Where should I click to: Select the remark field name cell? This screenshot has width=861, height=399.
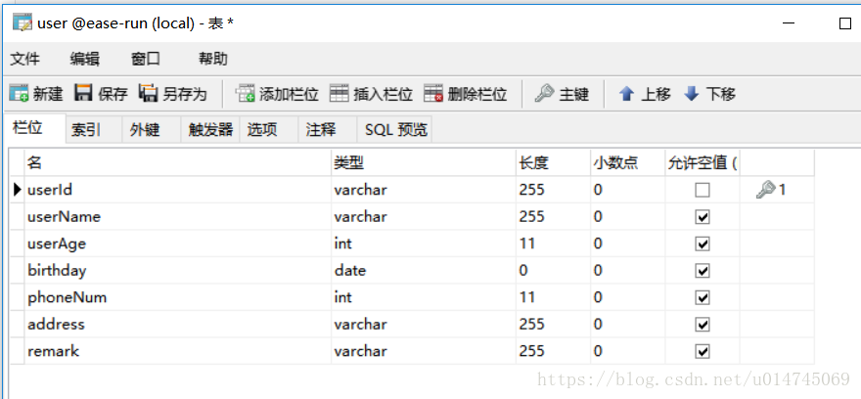(178, 351)
